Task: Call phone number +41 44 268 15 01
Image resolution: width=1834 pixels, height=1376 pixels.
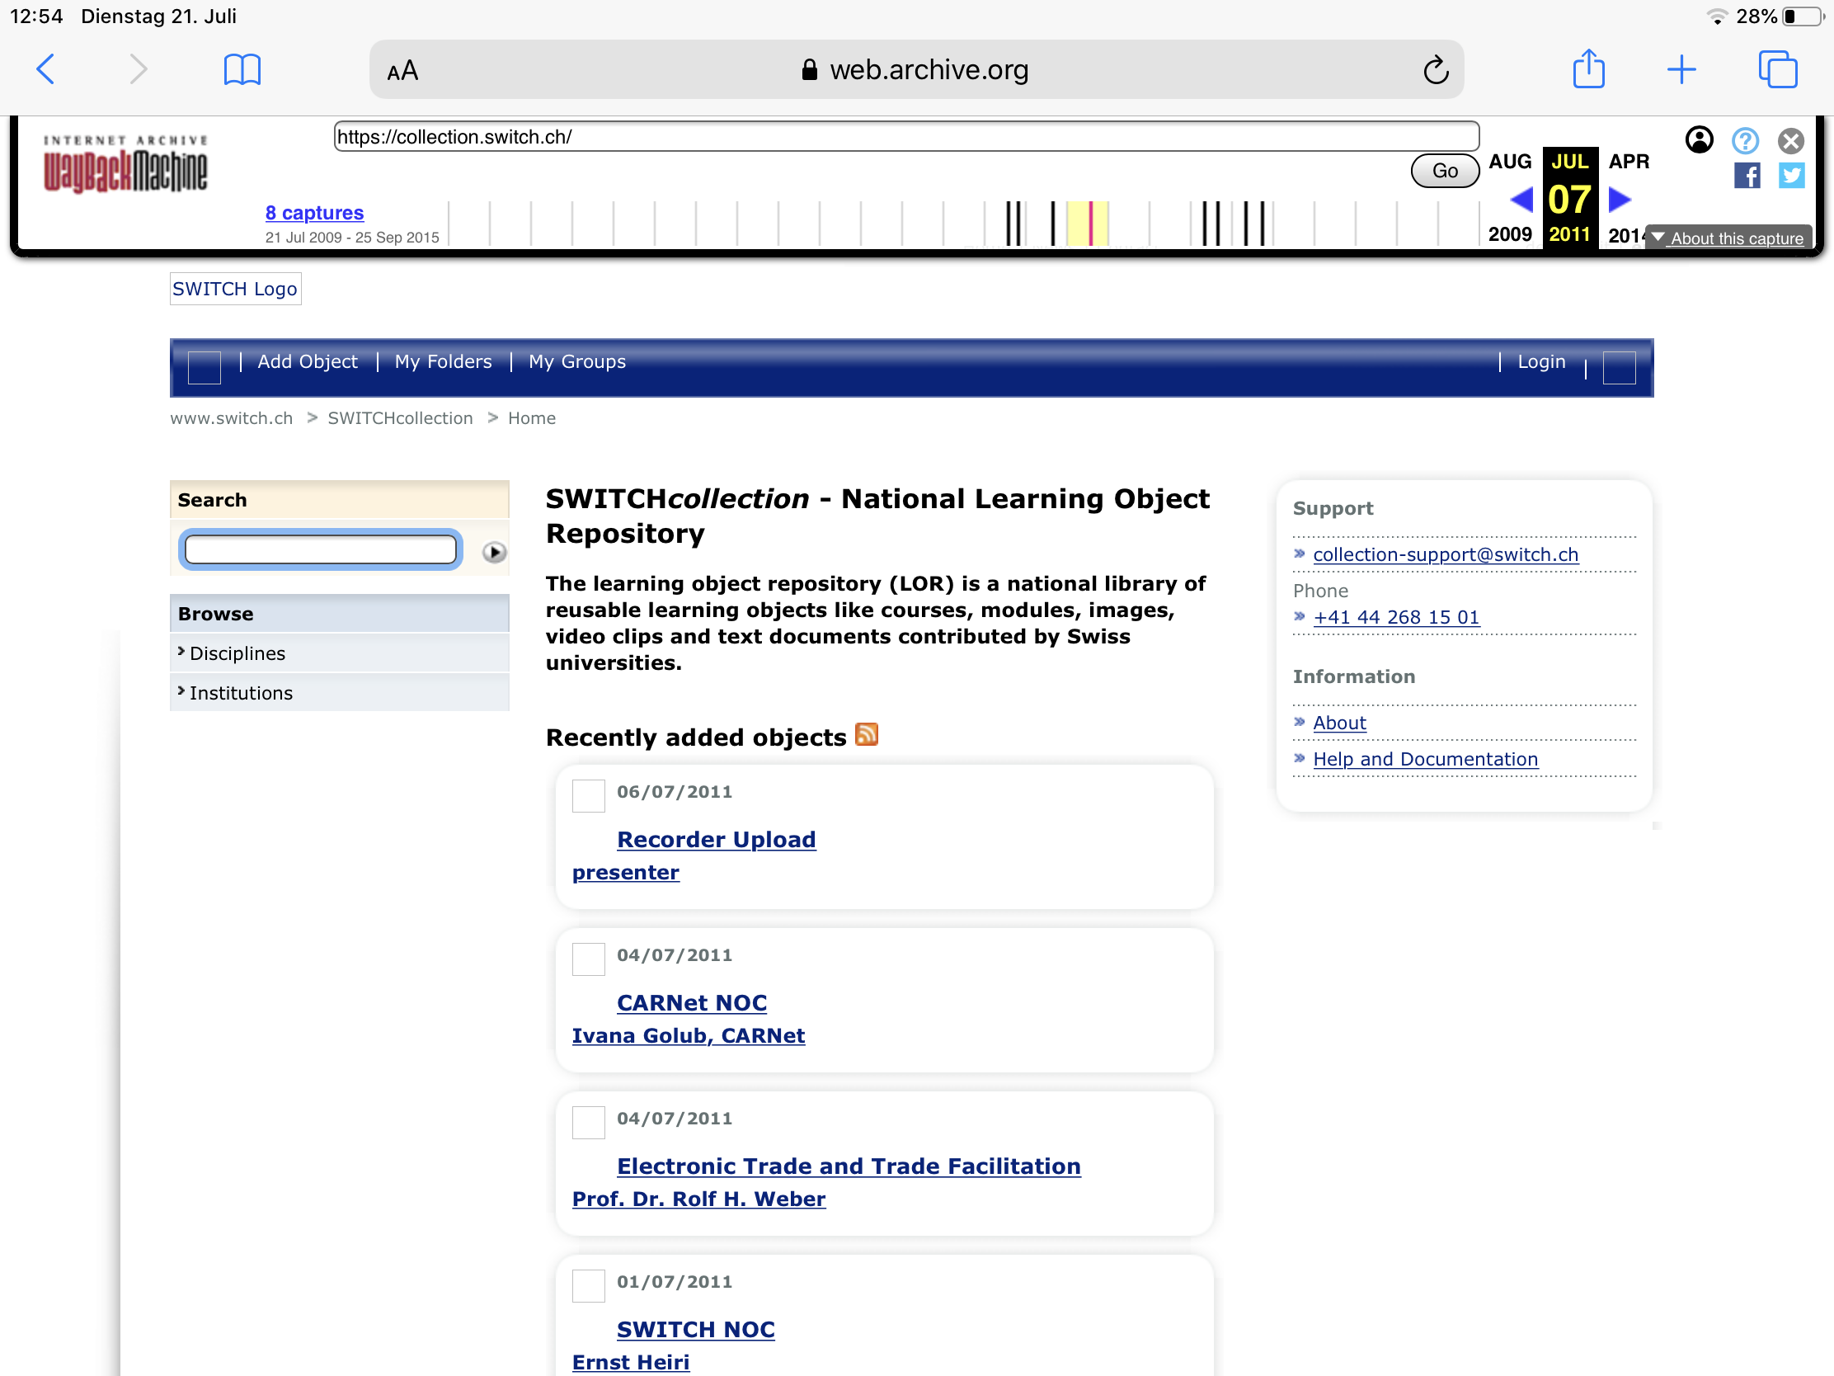Action: [1395, 617]
